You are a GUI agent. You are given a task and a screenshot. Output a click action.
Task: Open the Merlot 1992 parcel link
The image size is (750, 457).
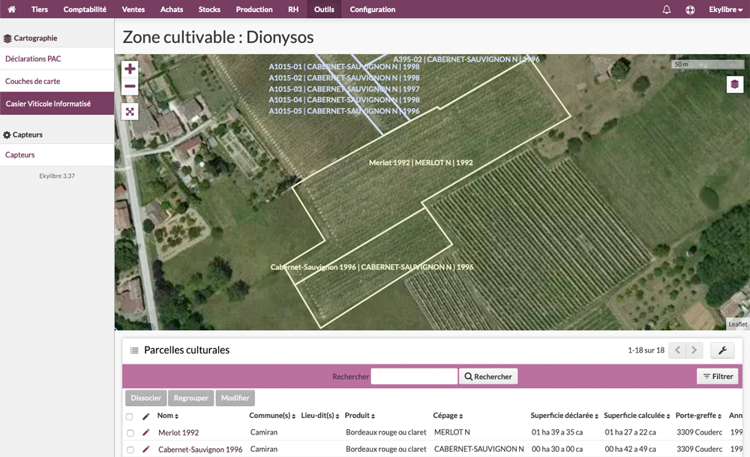(178, 432)
